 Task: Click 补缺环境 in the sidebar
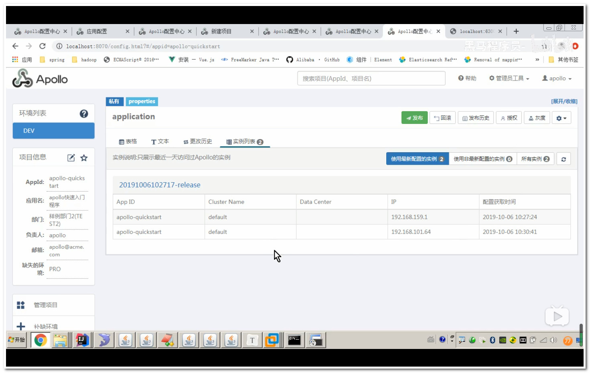point(45,326)
